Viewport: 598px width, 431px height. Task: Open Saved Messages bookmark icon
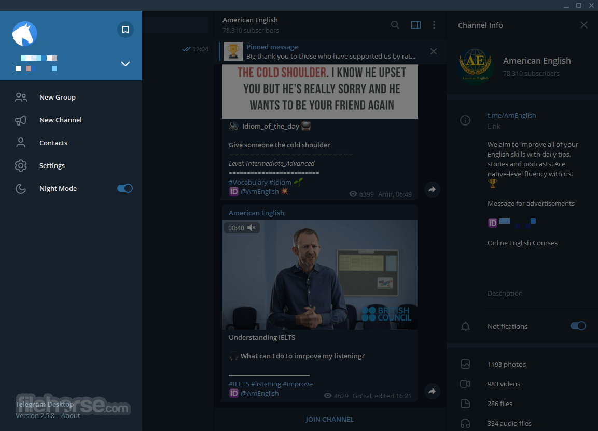(x=125, y=30)
